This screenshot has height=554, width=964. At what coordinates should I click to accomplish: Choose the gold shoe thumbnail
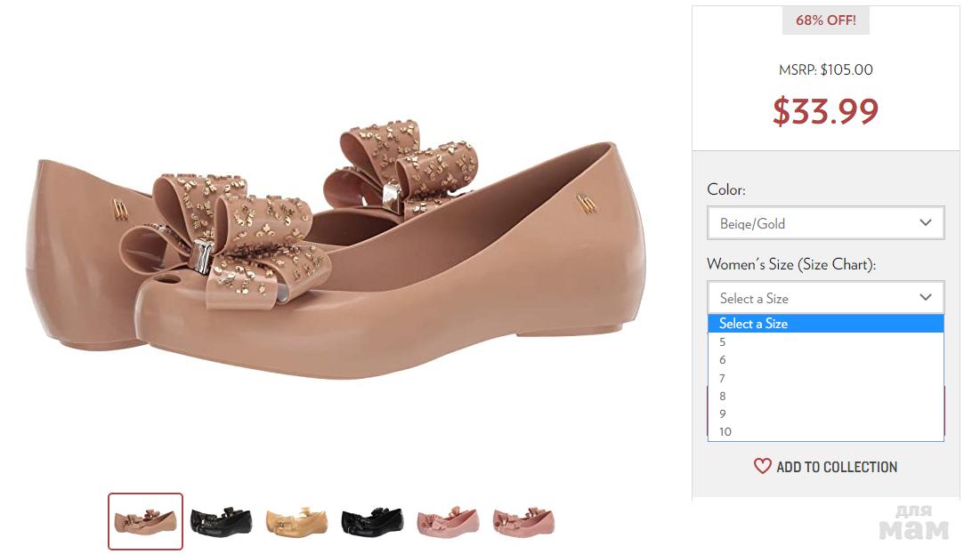(x=296, y=521)
